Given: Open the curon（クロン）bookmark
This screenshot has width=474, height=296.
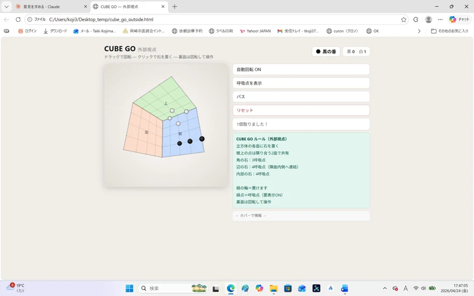Looking at the screenshot, I should coord(342,31).
